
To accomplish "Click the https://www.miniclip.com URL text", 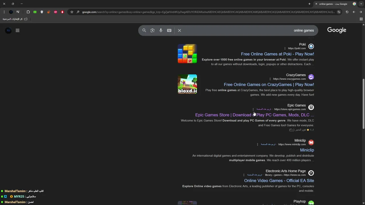I will click(292, 144).
